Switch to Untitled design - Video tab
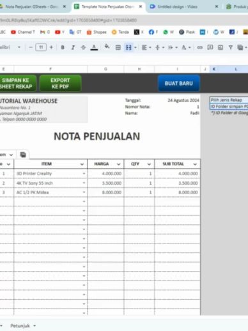Screen dimensions: 248x331 pos(177,6)
